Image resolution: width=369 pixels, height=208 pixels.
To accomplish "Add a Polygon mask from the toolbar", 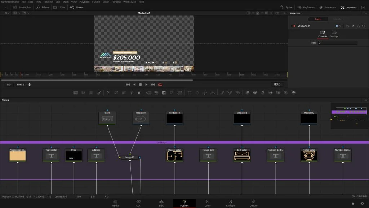I will click(205, 93).
